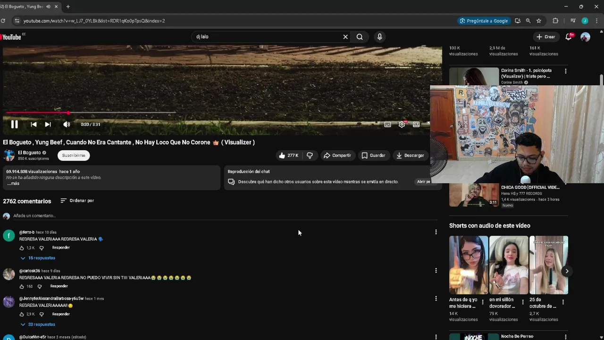This screenshot has height=340, width=604.
Task: Open the CHICA GOOD video thumbnail
Action: click(474, 195)
